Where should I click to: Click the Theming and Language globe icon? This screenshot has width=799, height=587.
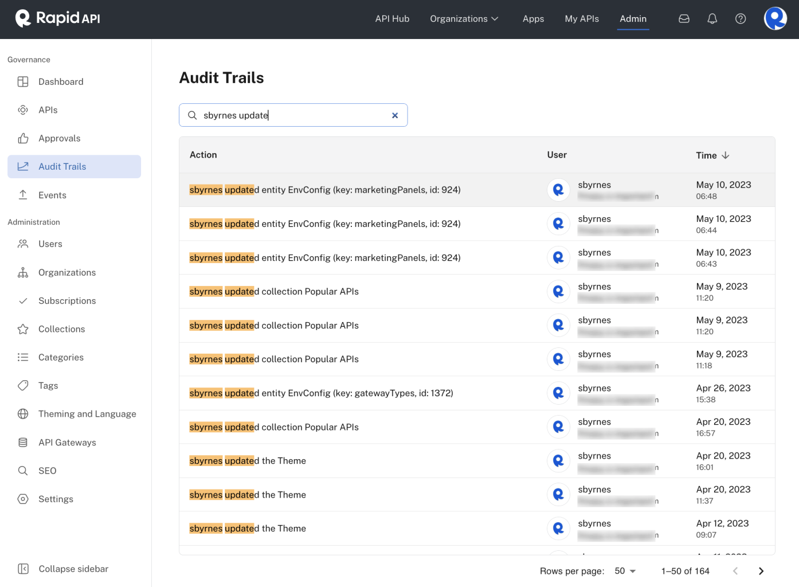23,414
